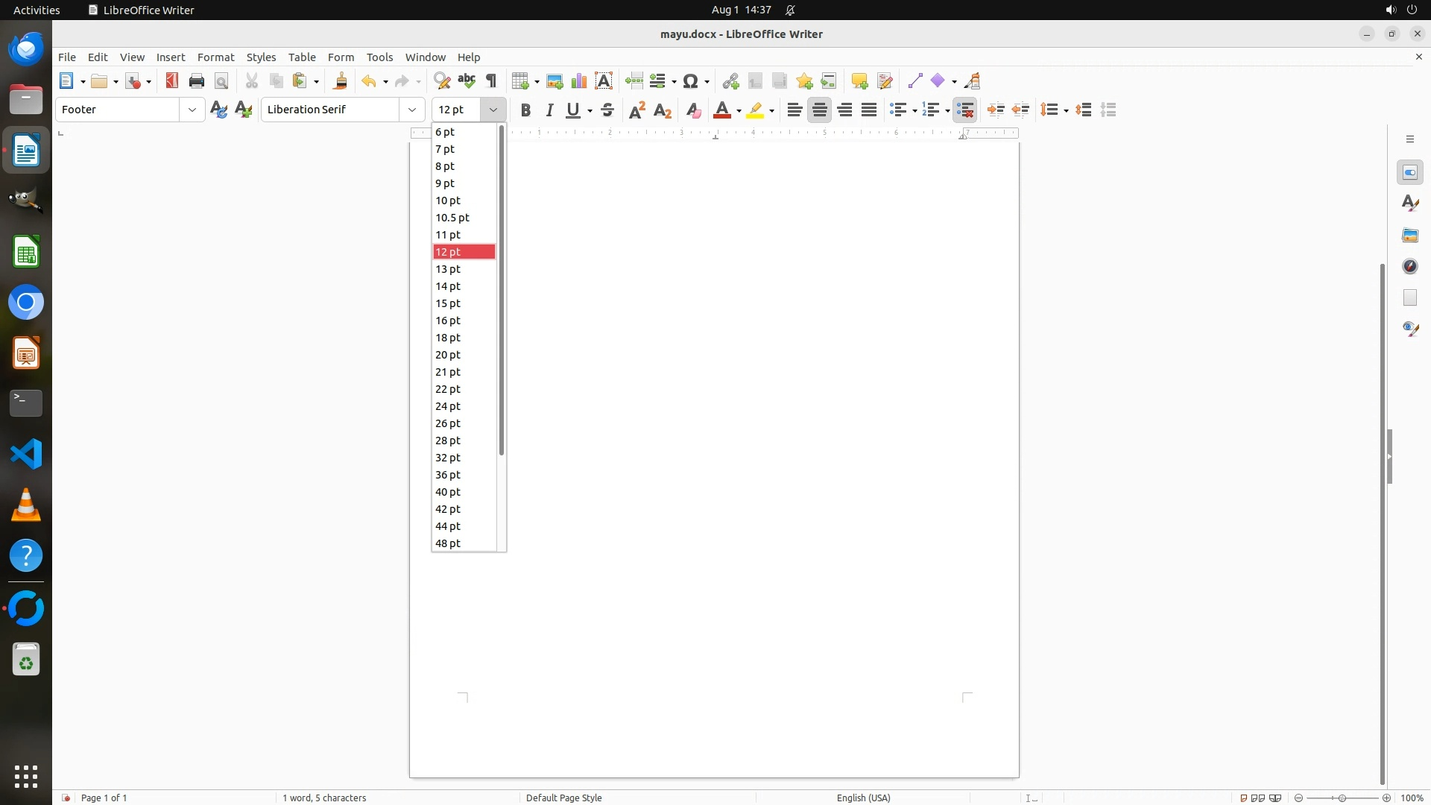Open the Format menu
The image size is (1431, 805).
pos(215,57)
